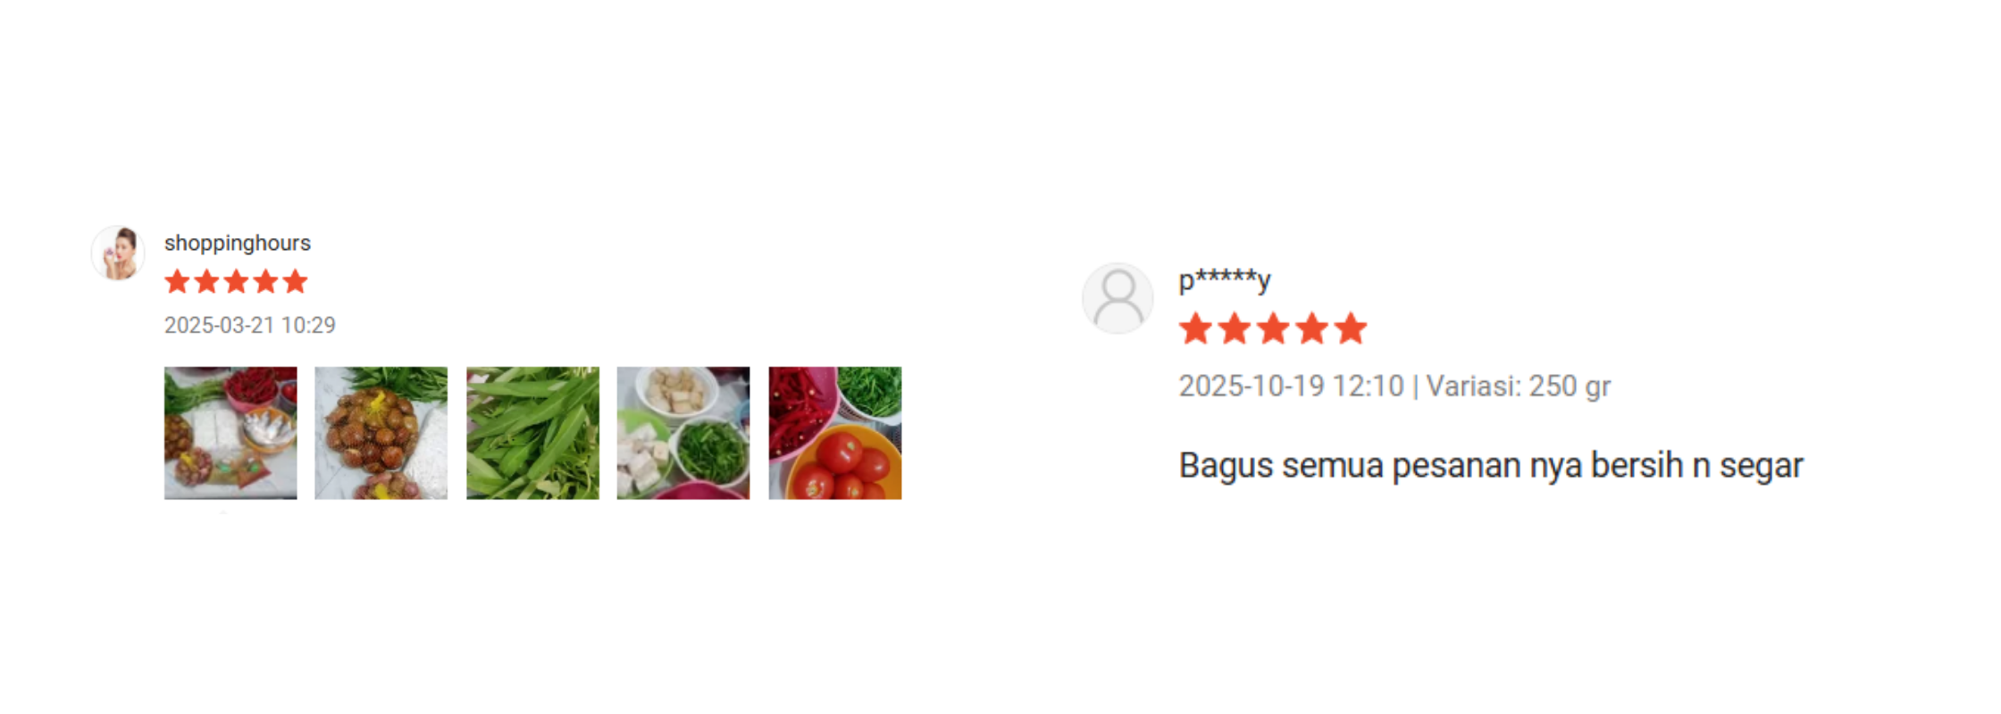View the tomatoes and red chilies photo
The width and height of the screenshot is (2001, 714).
835,433
